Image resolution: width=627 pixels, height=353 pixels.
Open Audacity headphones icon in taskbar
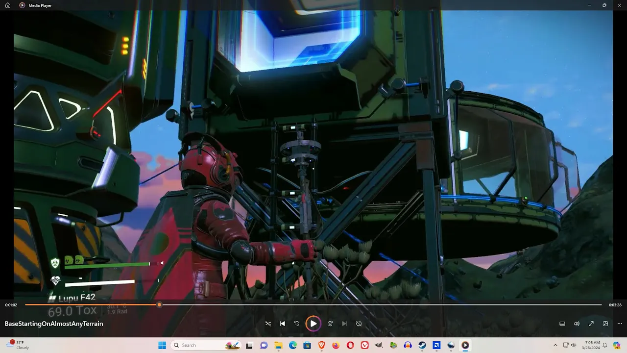(x=408, y=345)
